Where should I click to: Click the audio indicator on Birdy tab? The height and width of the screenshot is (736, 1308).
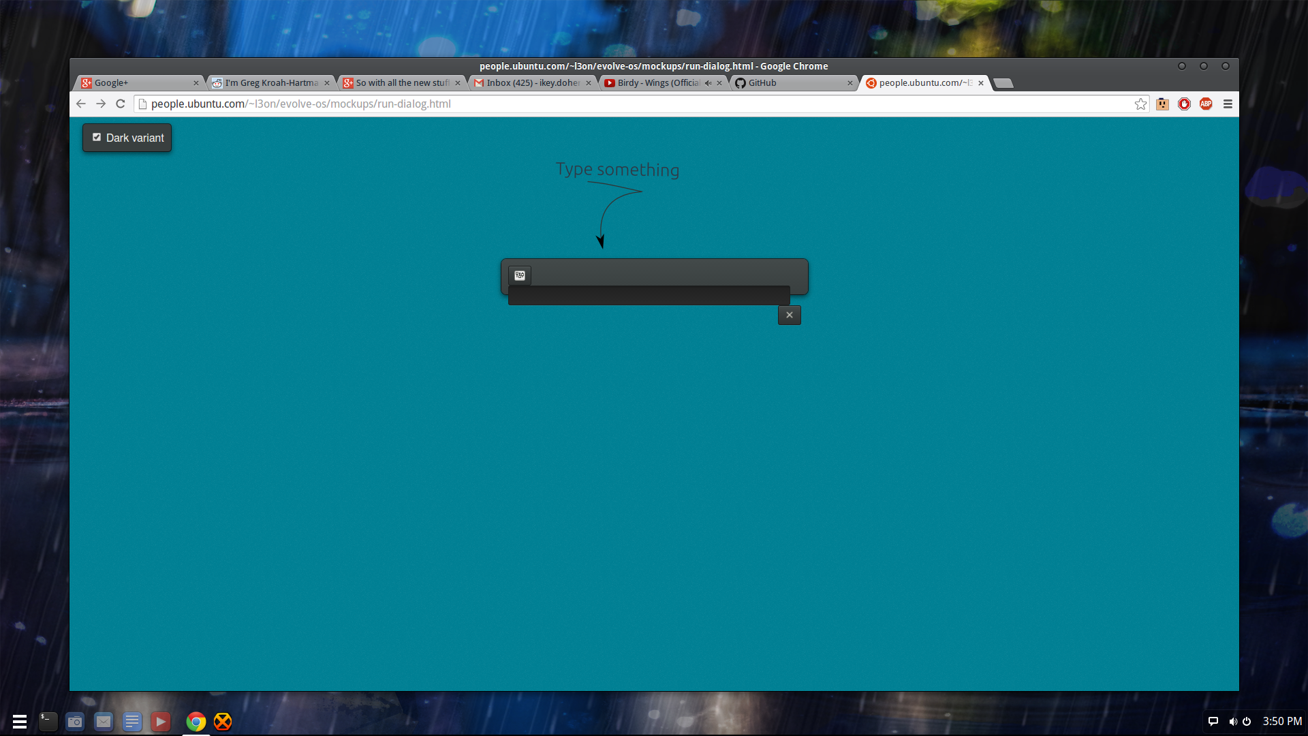tap(708, 83)
